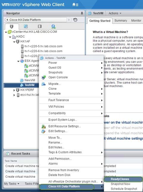143x192 pixels.
Task: Select Snapshot Now option
Action: point(123,184)
